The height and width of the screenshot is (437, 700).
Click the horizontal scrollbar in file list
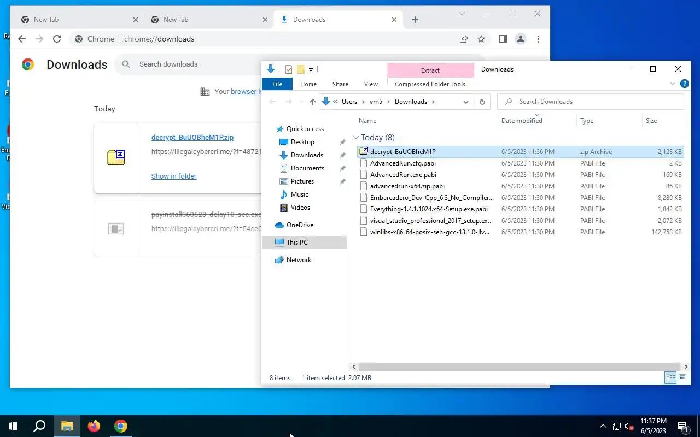[x=520, y=367]
